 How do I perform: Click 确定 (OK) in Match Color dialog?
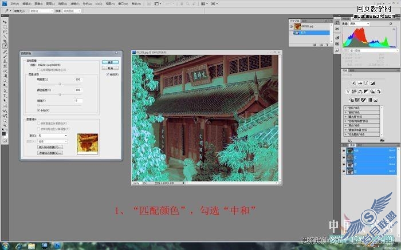click(110, 62)
